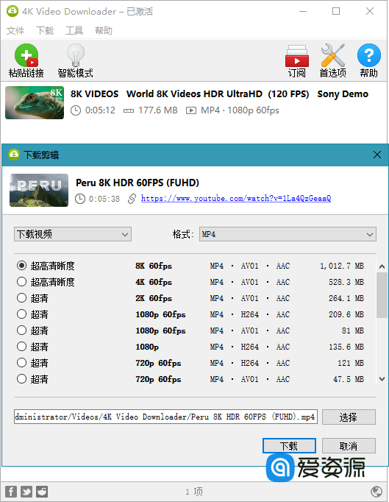
Task: Click the PERU video thumbnail
Action: click(x=39, y=190)
